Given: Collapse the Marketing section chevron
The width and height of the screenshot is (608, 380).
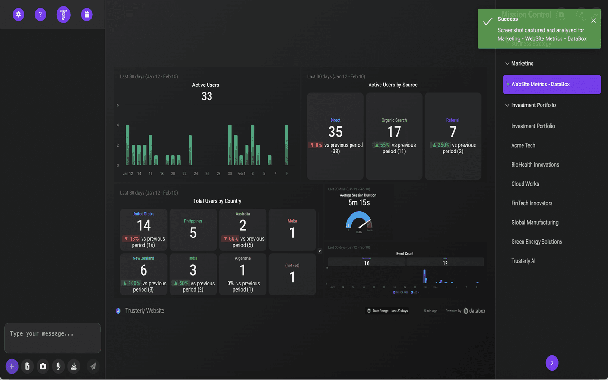Looking at the screenshot, I should pyautogui.click(x=507, y=63).
